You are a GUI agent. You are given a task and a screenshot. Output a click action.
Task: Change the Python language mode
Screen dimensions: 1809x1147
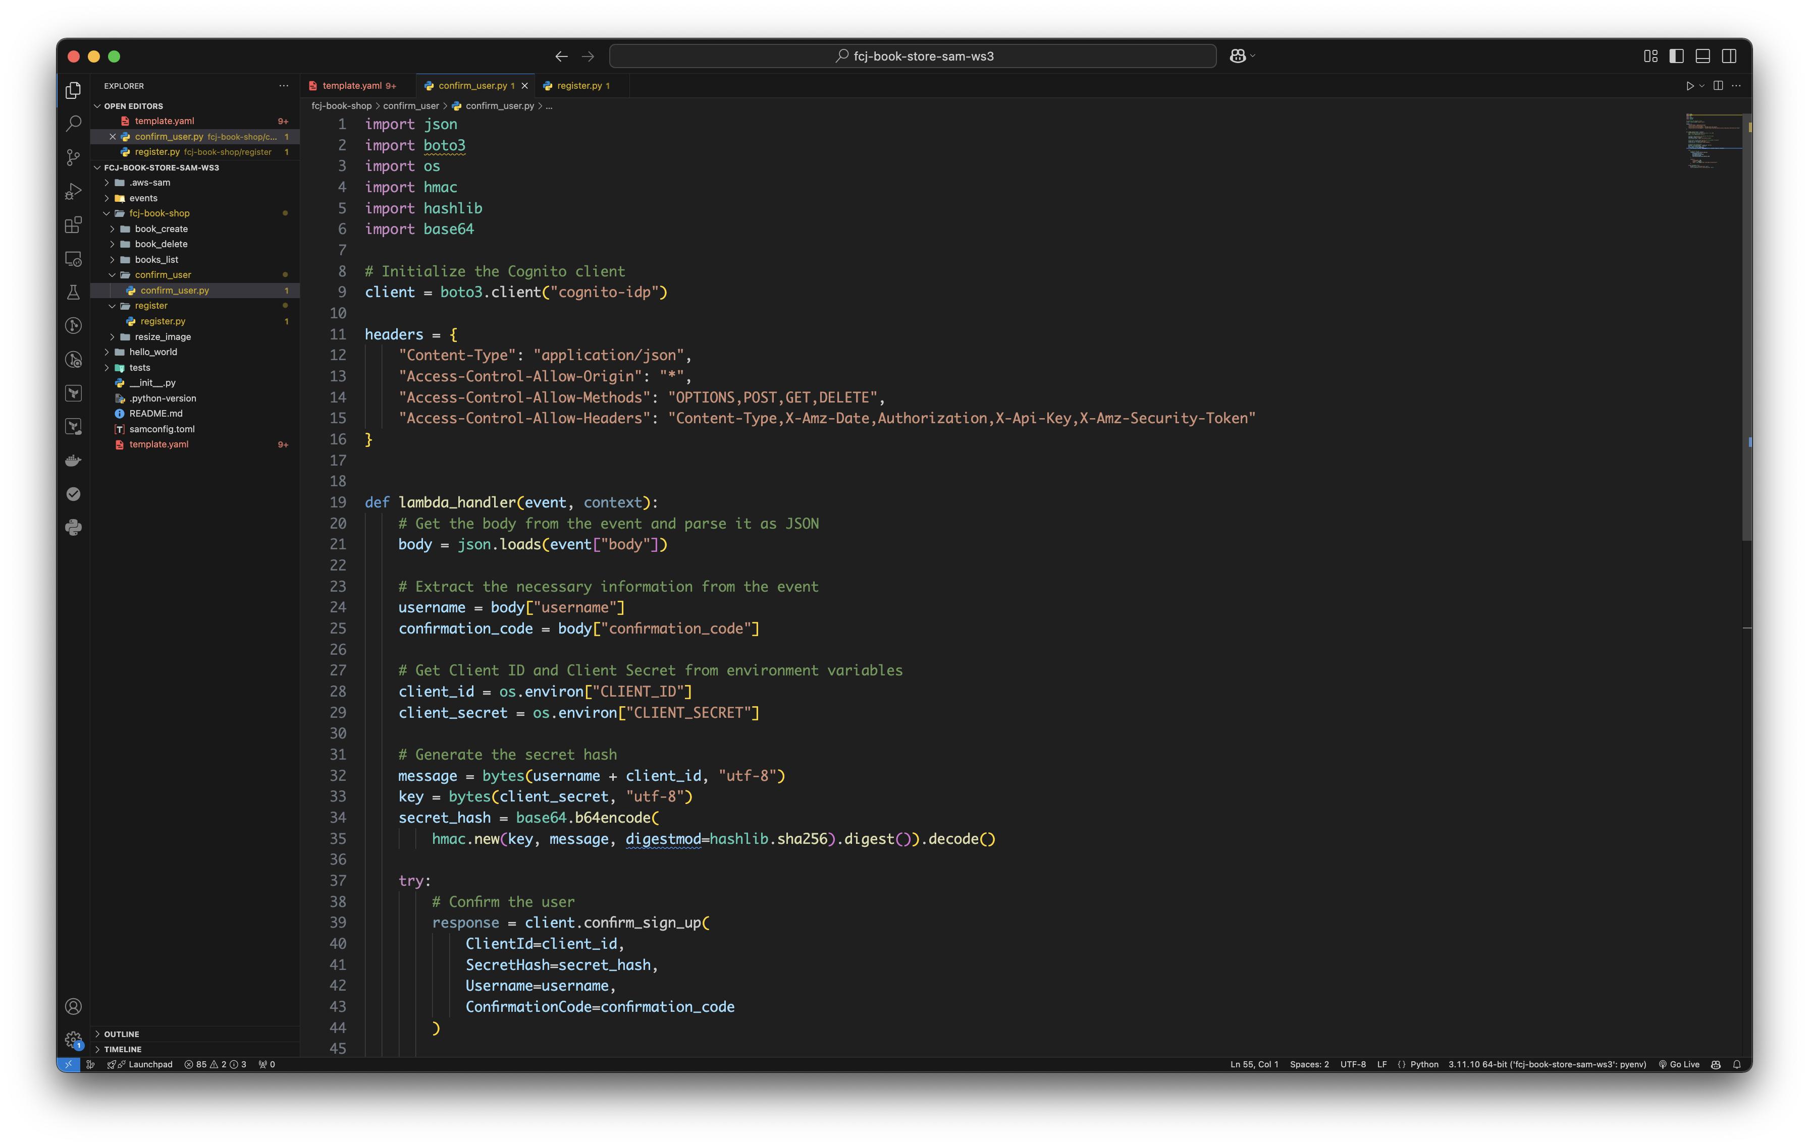[1423, 1064]
